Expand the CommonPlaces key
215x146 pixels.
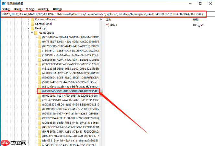(x=28, y=19)
